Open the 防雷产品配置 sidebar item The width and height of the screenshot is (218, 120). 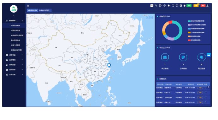click(x=15, y=45)
